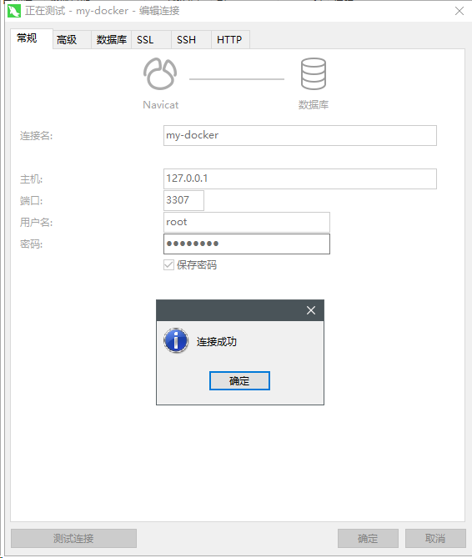Click the bottom 确定 button of the dialog
This screenshot has width=472, height=558.
click(368, 538)
